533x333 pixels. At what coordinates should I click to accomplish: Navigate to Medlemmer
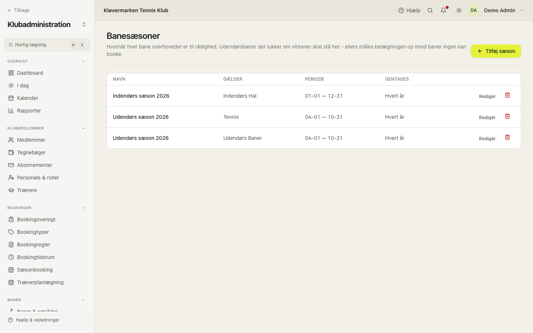(x=47, y=140)
